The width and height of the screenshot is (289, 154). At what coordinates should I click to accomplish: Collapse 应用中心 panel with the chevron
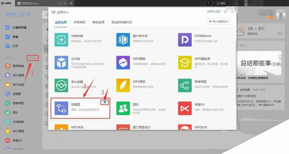pyautogui.click(x=232, y=12)
